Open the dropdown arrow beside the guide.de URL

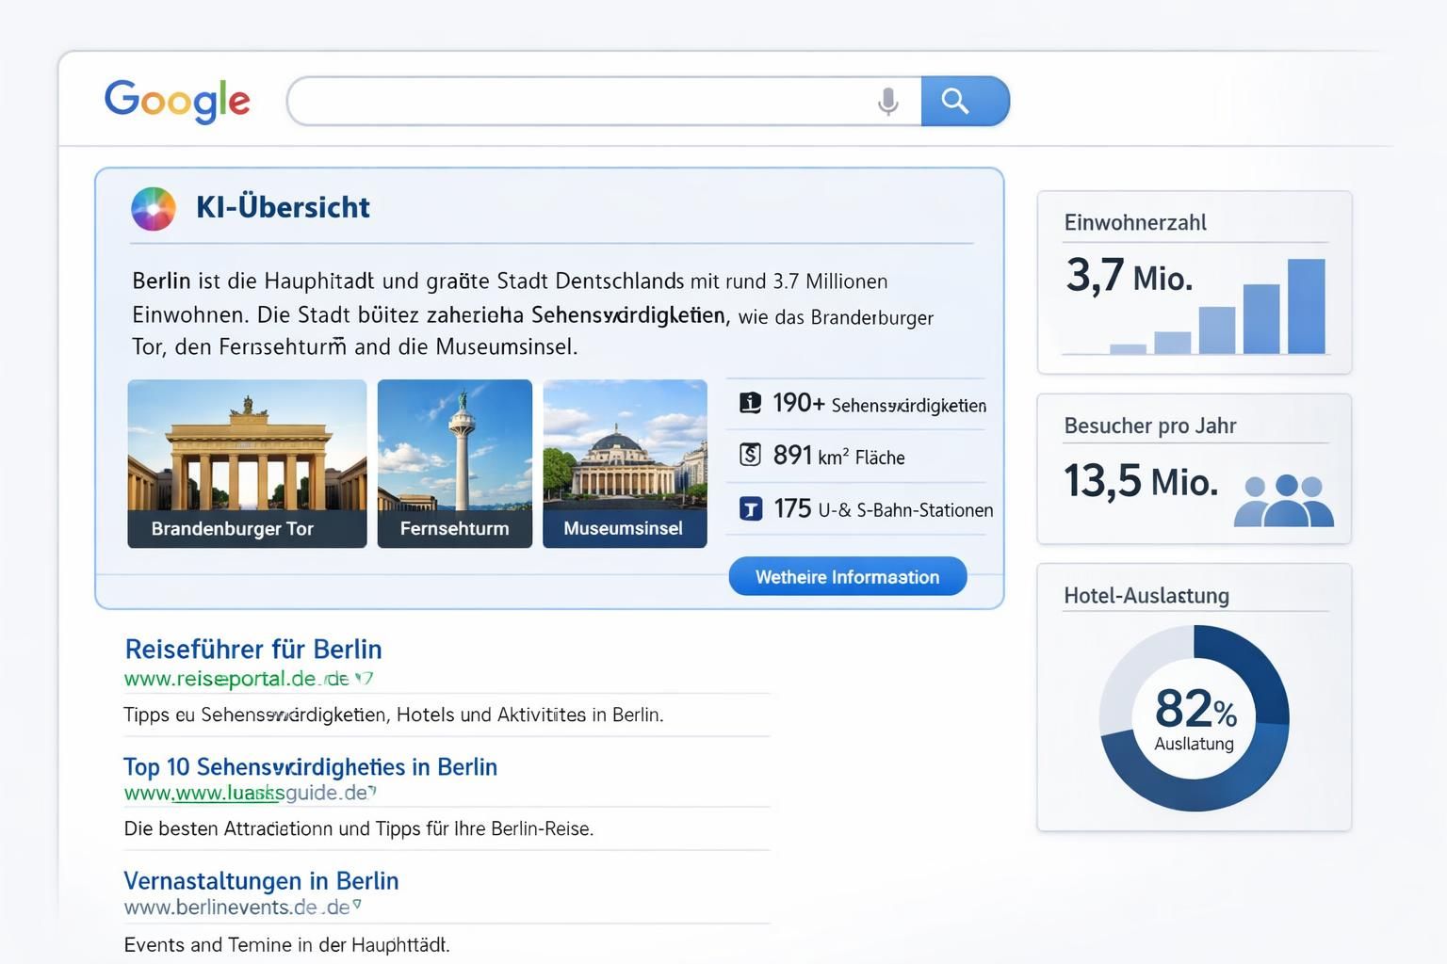[x=372, y=792]
